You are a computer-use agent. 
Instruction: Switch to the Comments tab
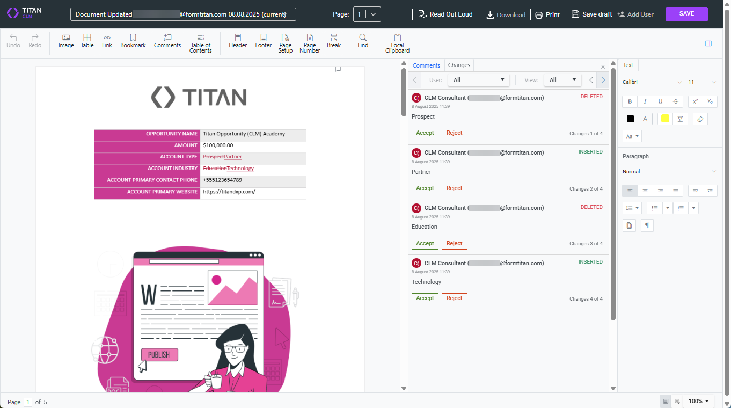click(426, 65)
